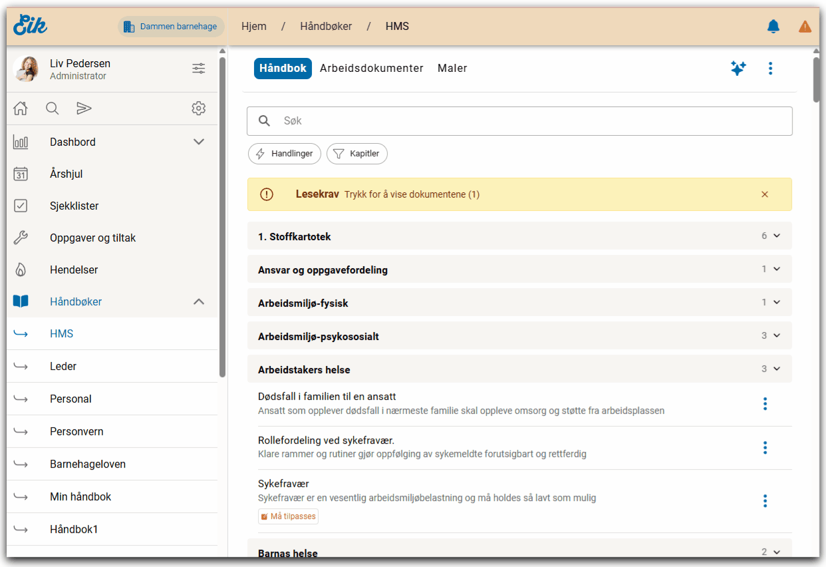Open the Kapitler filter button

357,154
